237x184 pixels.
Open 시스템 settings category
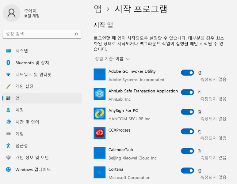tap(42, 51)
